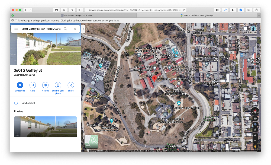Reset map orientation with the compass

click(255, 111)
